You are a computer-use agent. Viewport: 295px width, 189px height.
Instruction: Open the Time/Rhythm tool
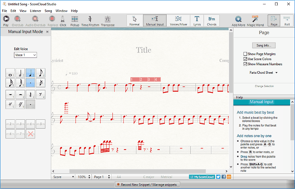point(90,21)
